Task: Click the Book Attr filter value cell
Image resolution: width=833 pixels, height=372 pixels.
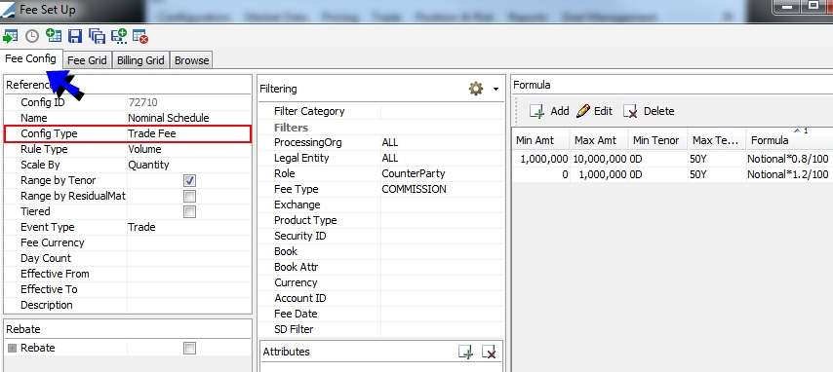Action: pos(442,267)
